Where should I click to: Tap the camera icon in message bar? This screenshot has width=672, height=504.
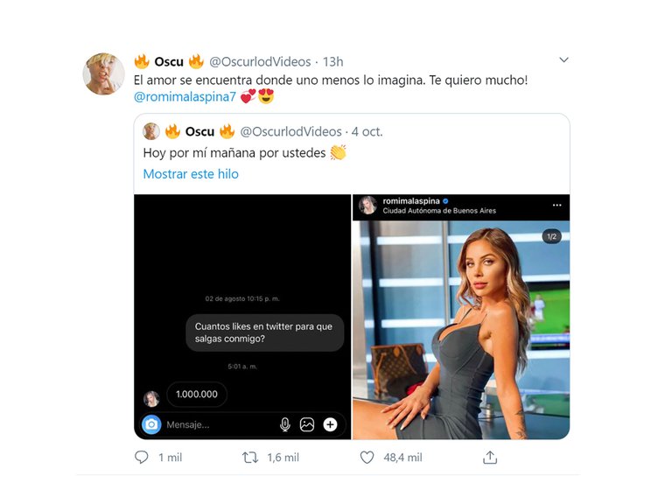pyautogui.click(x=151, y=424)
